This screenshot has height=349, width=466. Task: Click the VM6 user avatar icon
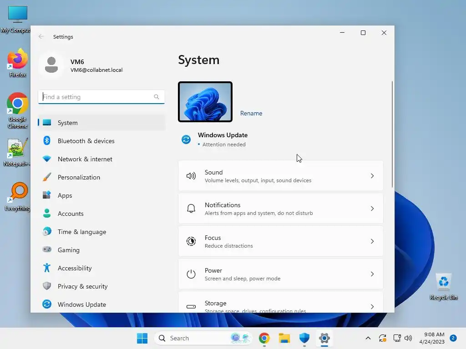(x=51, y=65)
